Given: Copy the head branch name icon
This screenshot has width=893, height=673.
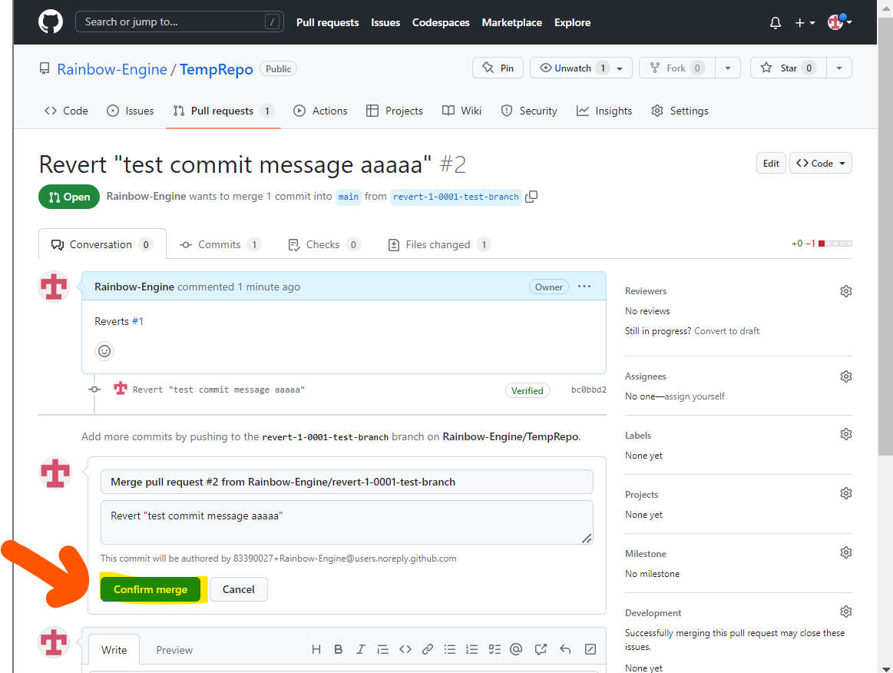Looking at the screenshot, I should [531, 197].
